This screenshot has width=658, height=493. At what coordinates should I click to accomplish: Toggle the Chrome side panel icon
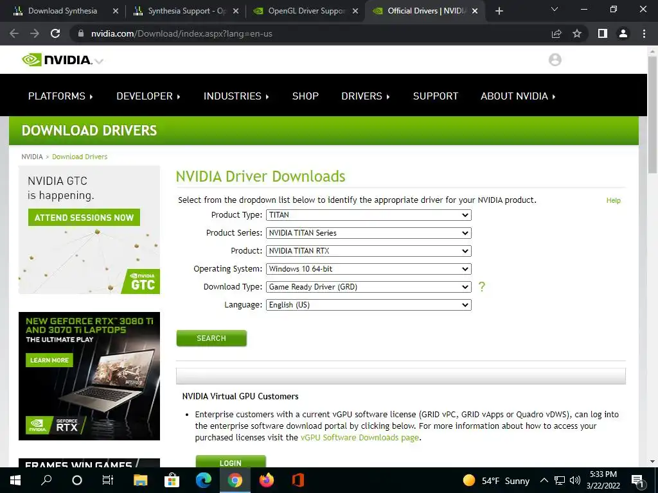(x=603, y=33)
